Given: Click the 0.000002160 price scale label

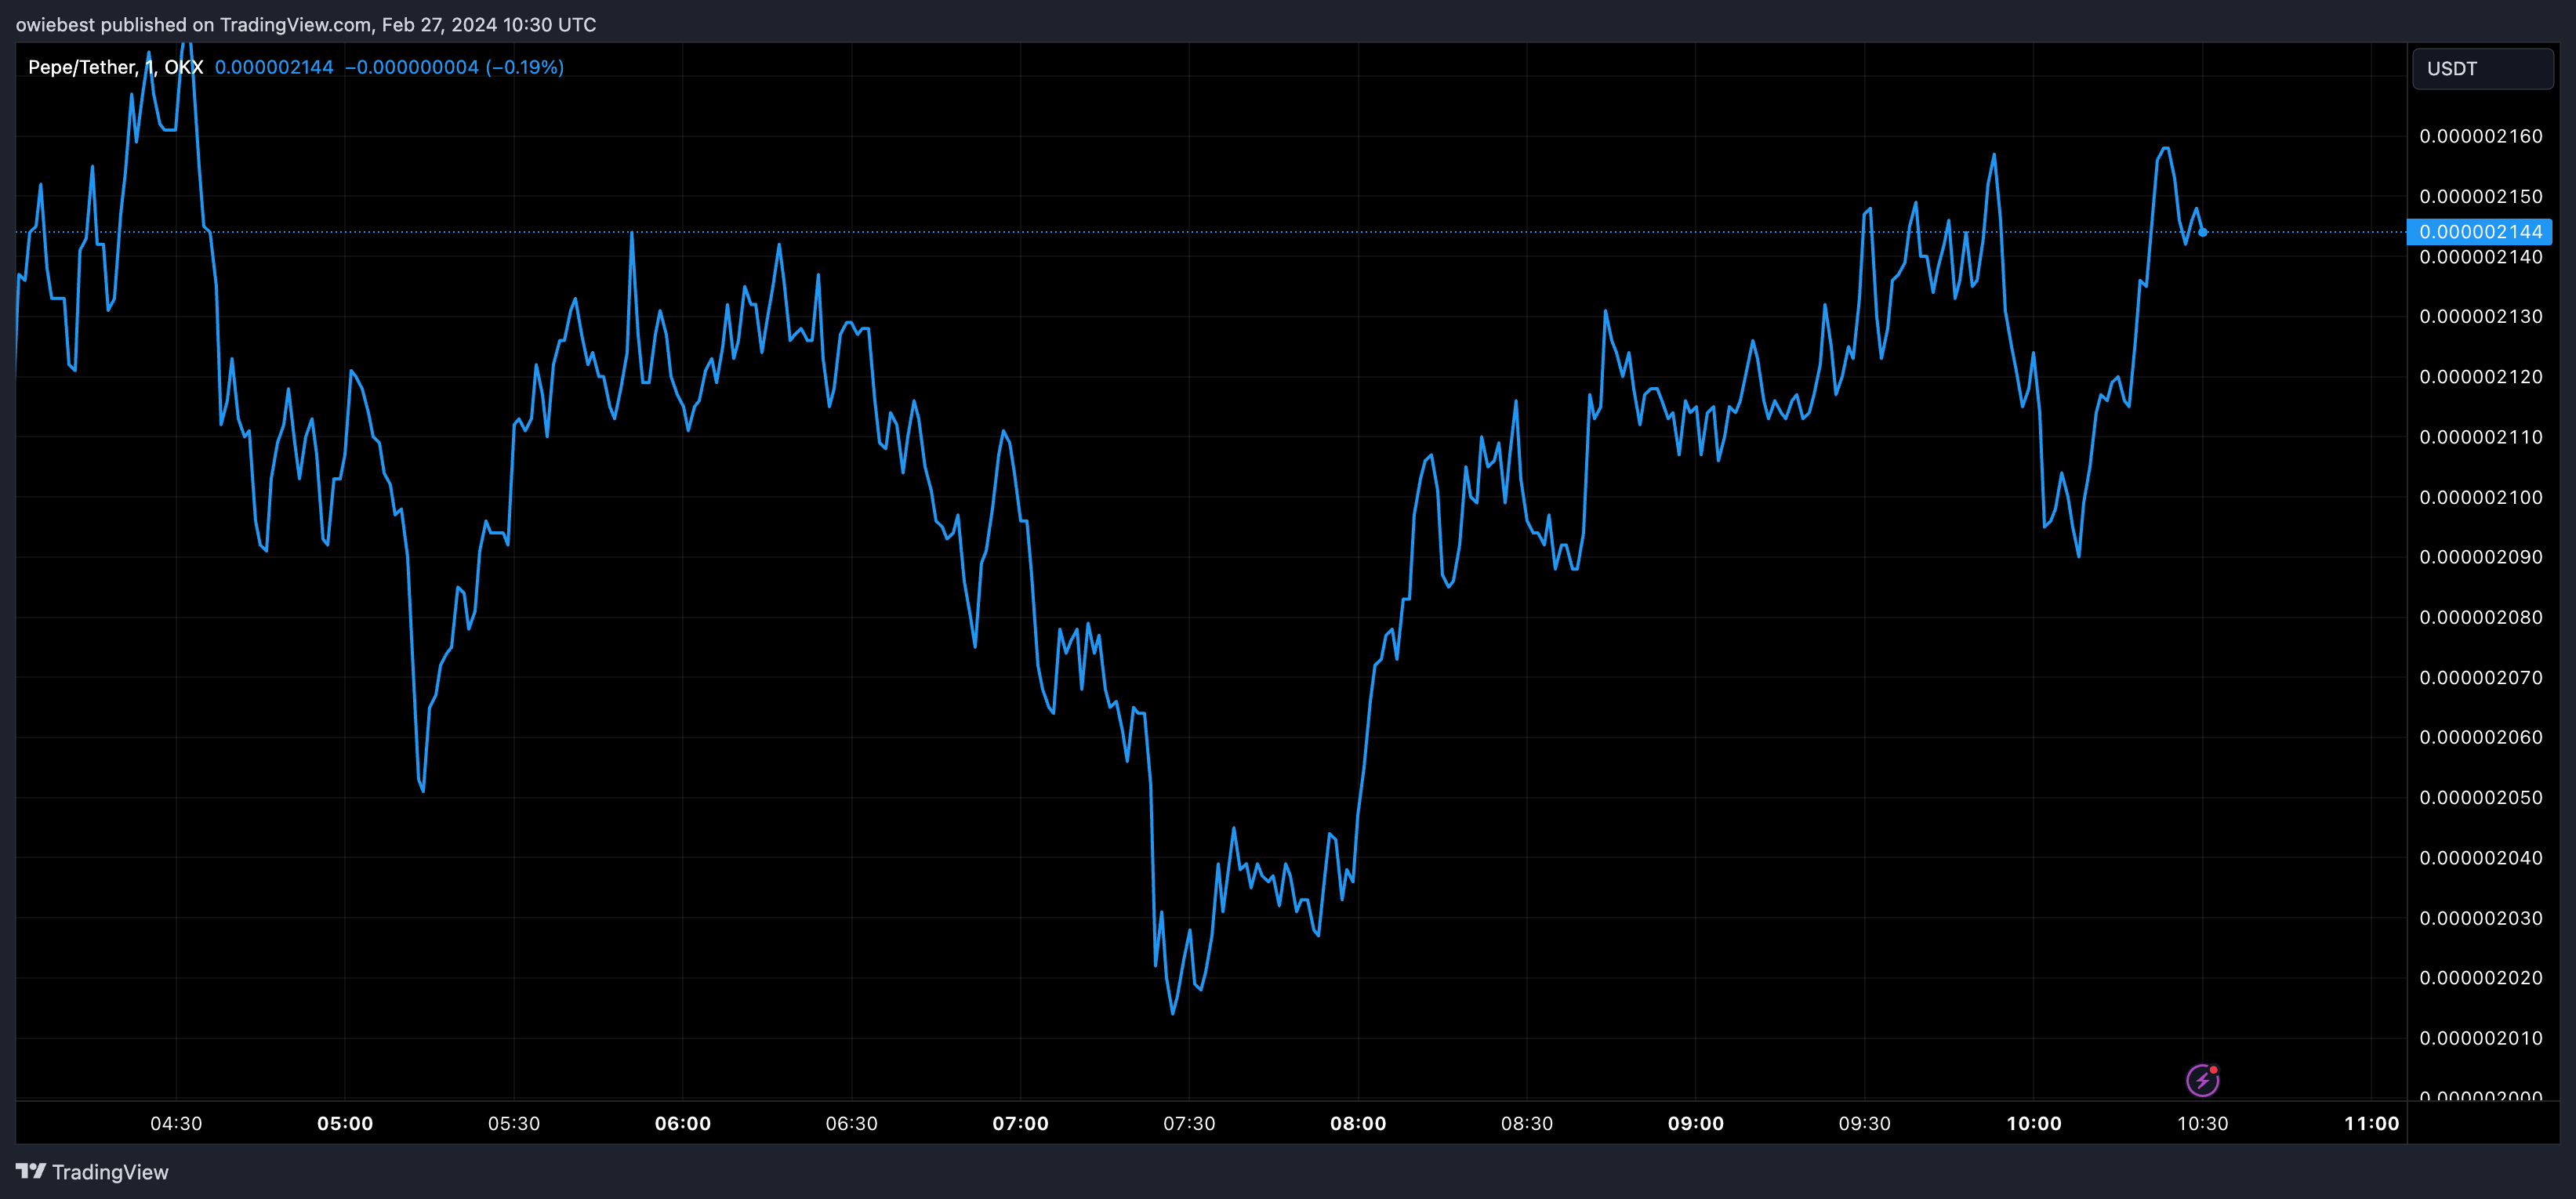Looking at the screenshot, I should pos(2480,136).
